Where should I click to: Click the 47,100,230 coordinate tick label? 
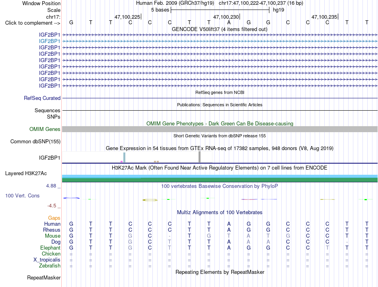pos(226,17)
